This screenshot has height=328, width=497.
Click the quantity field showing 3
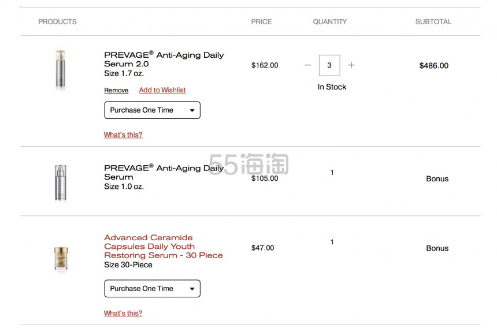point(329,65)
